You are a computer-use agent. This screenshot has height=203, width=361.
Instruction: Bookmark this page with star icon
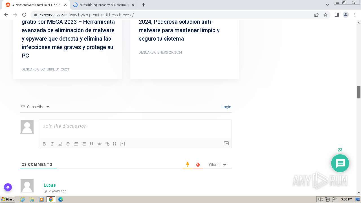pyautogui.click(x=325, y=15)
